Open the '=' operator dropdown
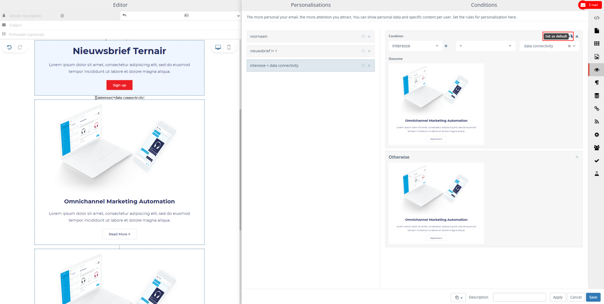 pyautogui.click(x=485, y=46)
